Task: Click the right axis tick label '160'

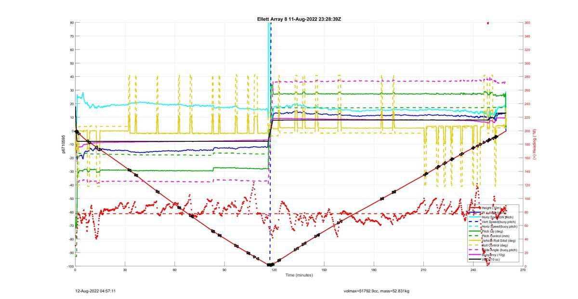Action: tap(527, 158)
